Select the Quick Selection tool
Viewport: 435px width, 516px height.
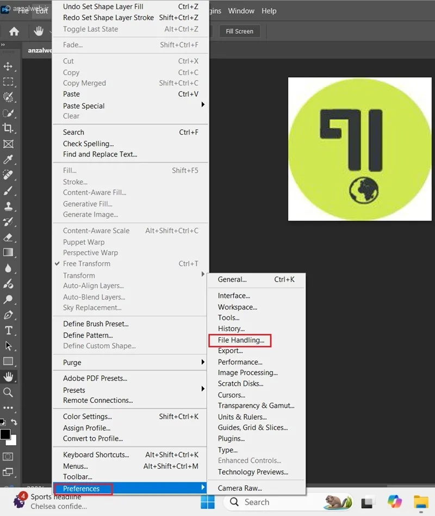[x=8, y=113]
